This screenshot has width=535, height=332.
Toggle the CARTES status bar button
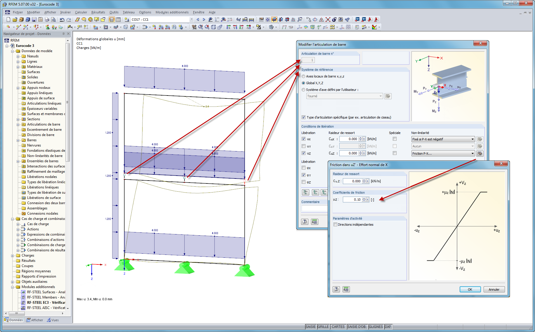(x=338, y=327)
